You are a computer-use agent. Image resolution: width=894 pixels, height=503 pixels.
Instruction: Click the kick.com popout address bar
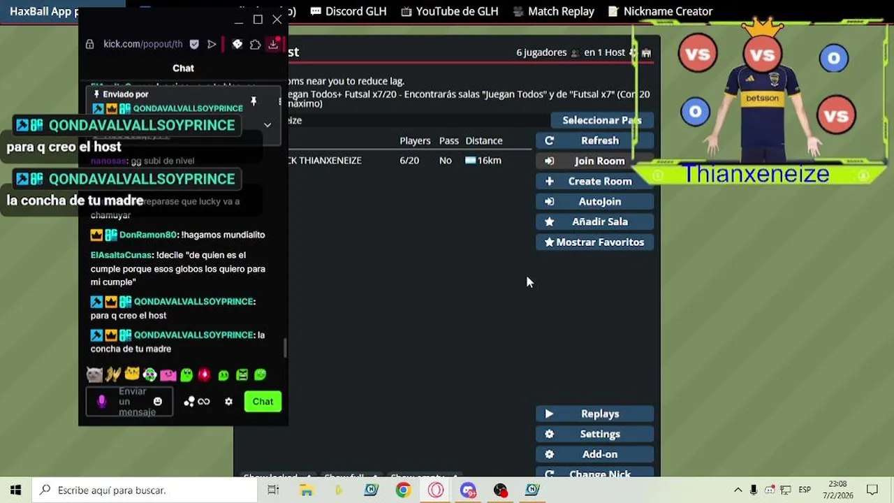143,44
